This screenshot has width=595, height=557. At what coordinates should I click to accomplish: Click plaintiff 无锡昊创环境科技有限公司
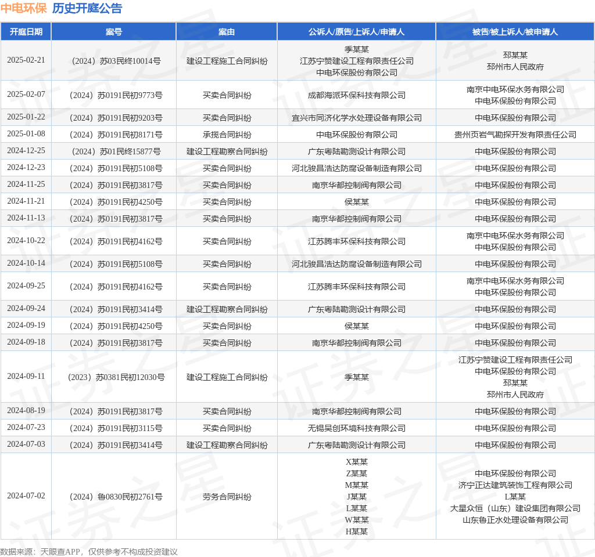[x=356, y=428]
